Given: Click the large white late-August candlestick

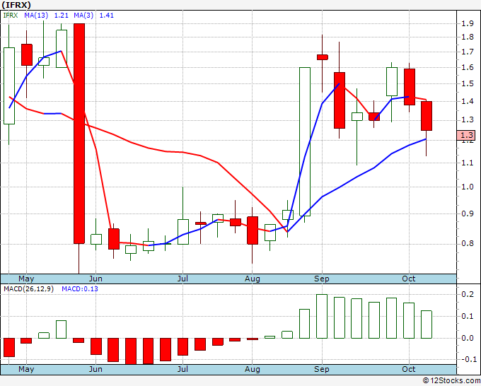Looking at the screenshot, I should point(305,141).
